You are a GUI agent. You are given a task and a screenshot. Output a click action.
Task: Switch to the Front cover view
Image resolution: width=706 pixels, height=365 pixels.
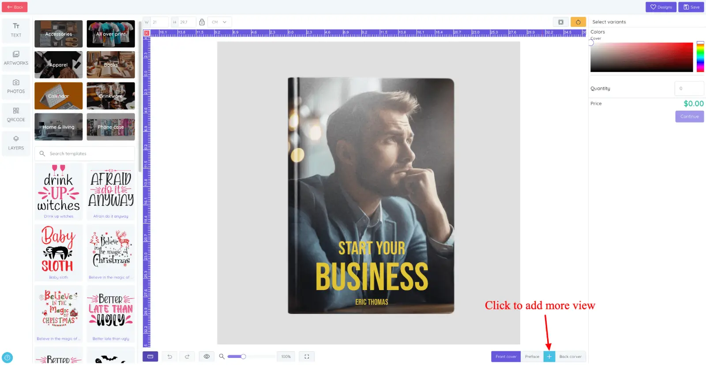[x=506, y=357]
